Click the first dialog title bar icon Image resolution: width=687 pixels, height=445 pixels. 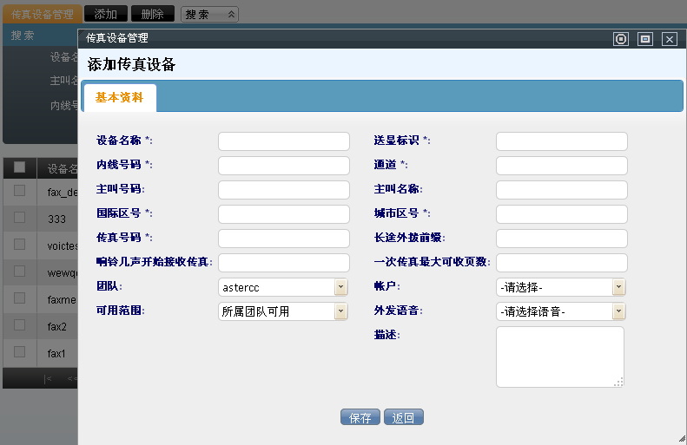pyautogui.click(x=620, y=39)
